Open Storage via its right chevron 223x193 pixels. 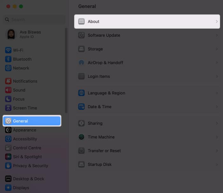[217, 49]
